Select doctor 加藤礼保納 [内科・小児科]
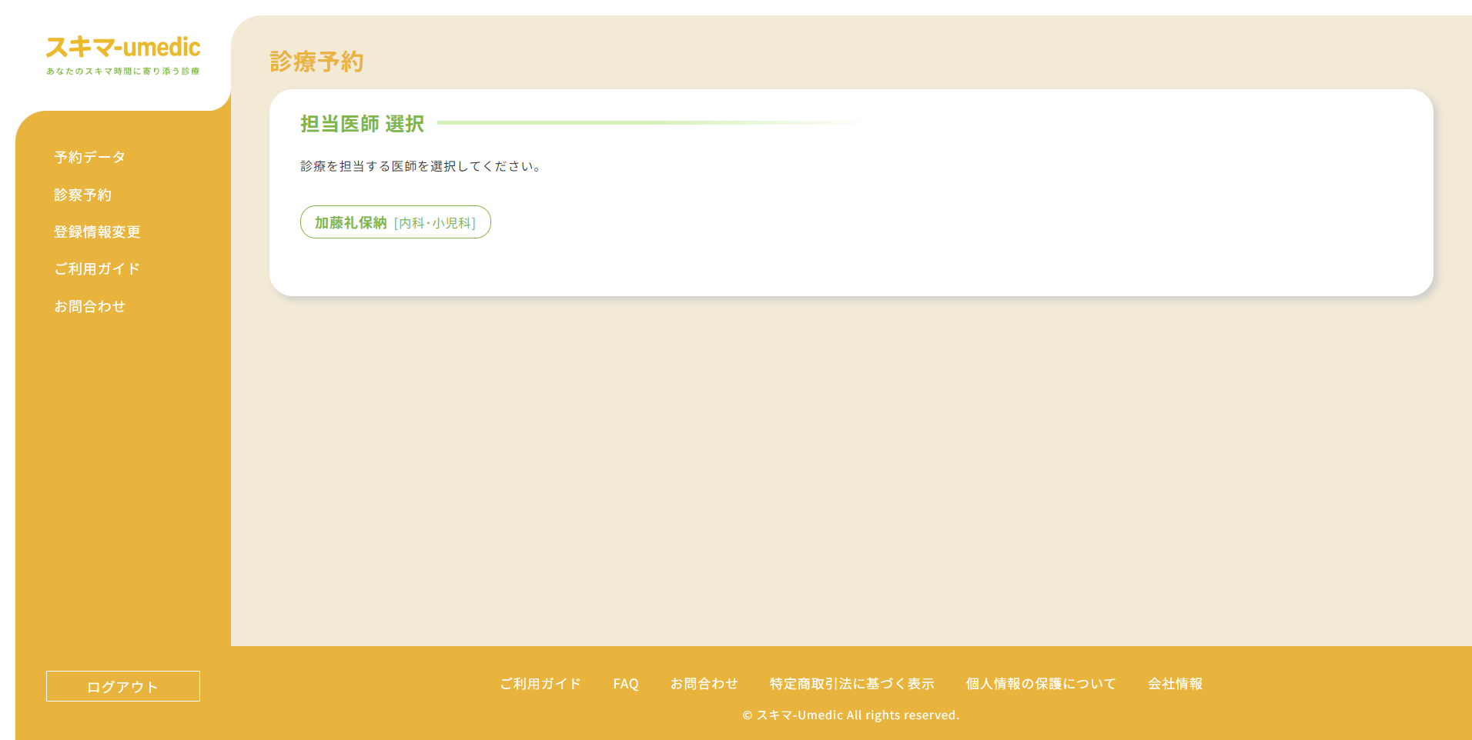The width and height of the screenshot is (1472, 740). 395,222
